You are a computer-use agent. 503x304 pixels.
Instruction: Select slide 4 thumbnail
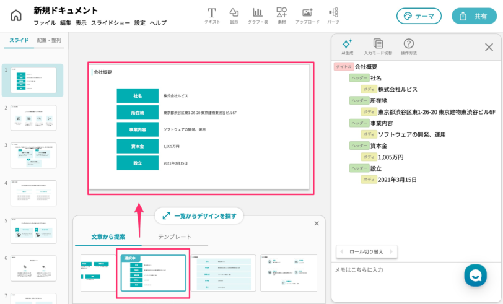point(33,193)
